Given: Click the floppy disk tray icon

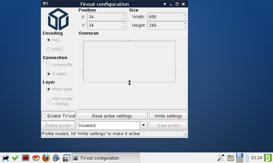Looking at the screenshot, I should pos(240,158).
